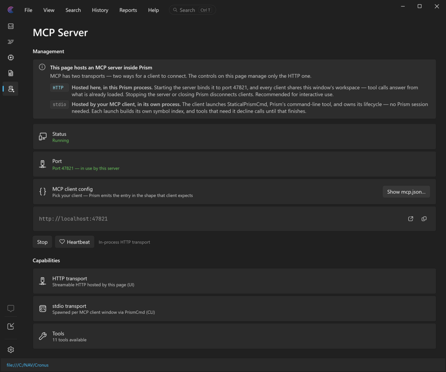The width and height of the screenshot is (446, 372).
Task: Click 'Streamable HTTP hosted by this page (UI)'
Action: pyautogui.click(x=93, y=284)
